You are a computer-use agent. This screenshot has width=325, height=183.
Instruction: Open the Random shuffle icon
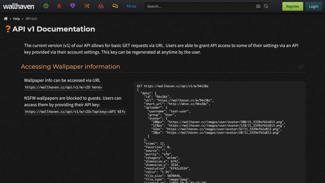coord(87,6)
